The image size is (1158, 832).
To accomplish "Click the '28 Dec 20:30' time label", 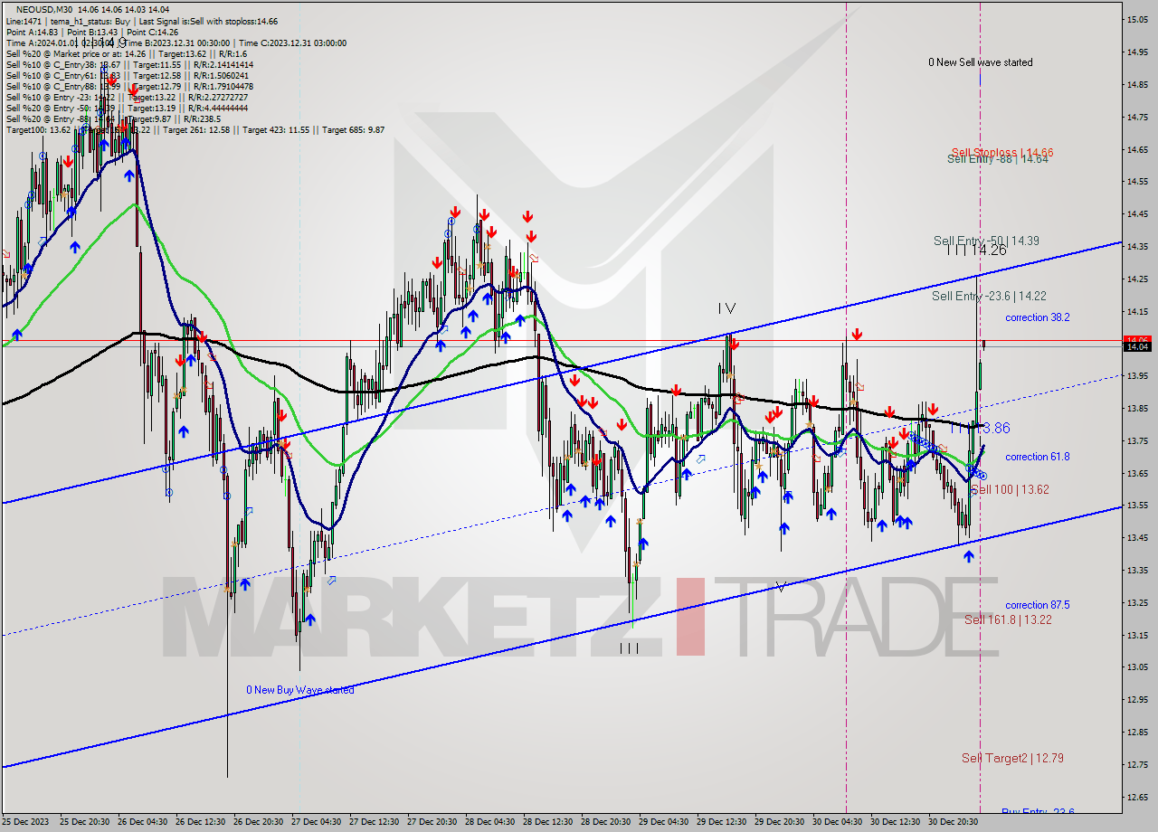I will pyautogui.click(x=605, y=822).
